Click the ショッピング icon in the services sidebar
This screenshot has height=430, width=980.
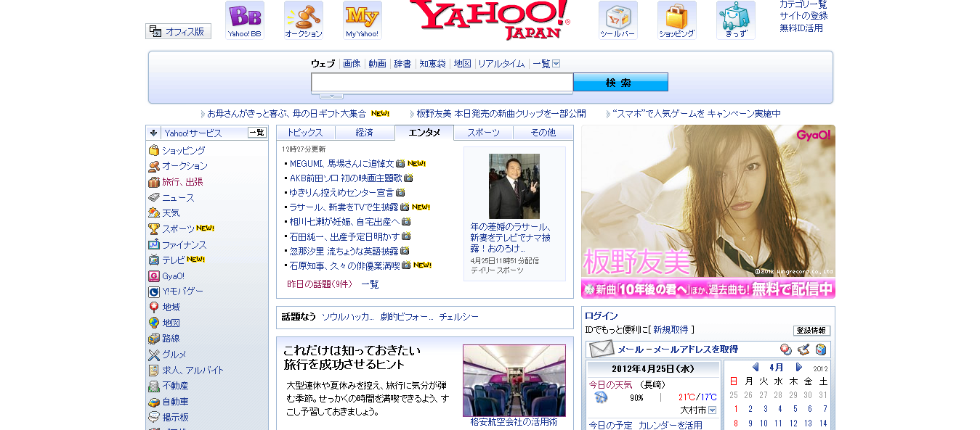pyautogui.click(x=154, y=150)
